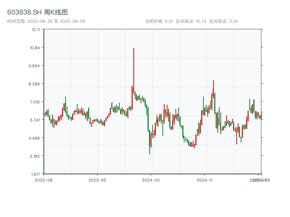Click the chart title 603838.SH 周K线图
Viewport: 290px width, 217px height.
pos(37,12)
